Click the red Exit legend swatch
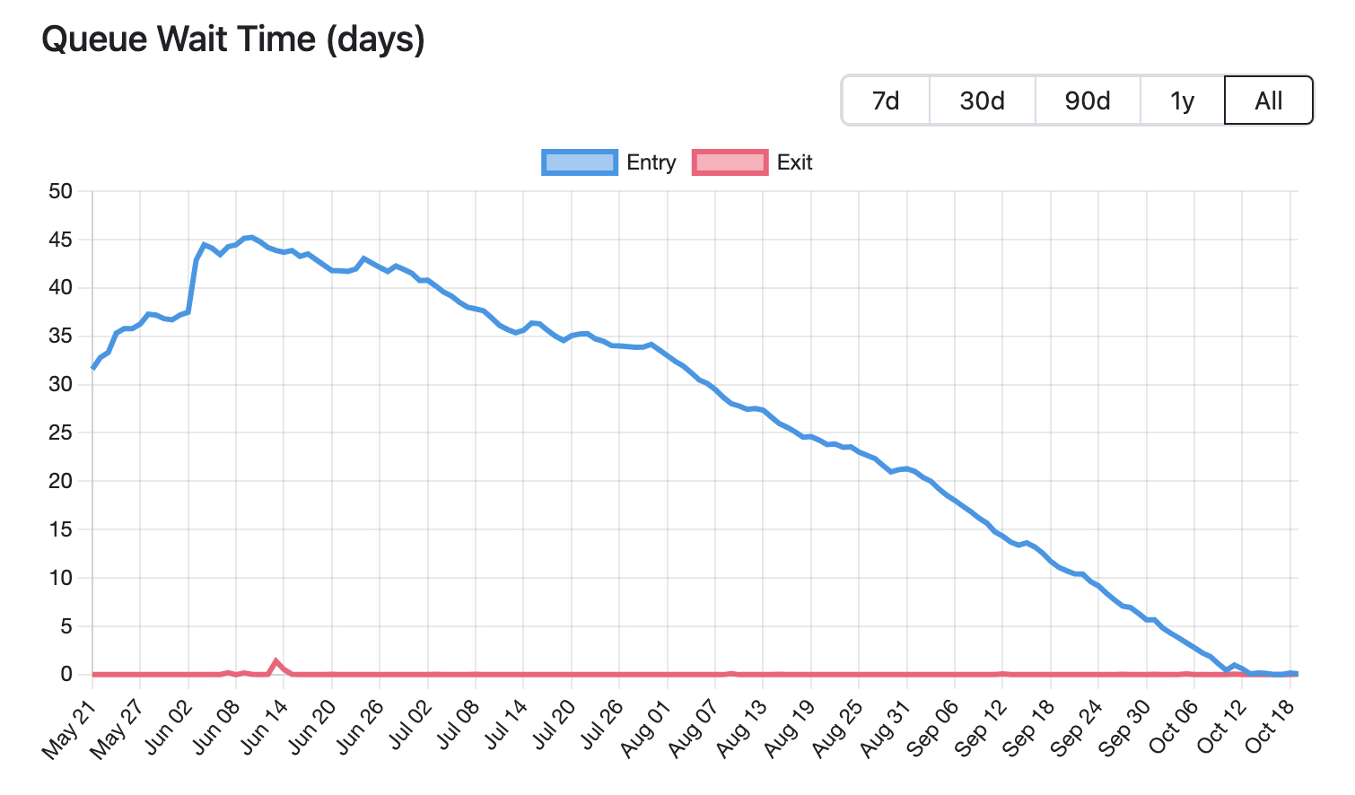Screen dimensions: 1355x795 pos(730,162)
